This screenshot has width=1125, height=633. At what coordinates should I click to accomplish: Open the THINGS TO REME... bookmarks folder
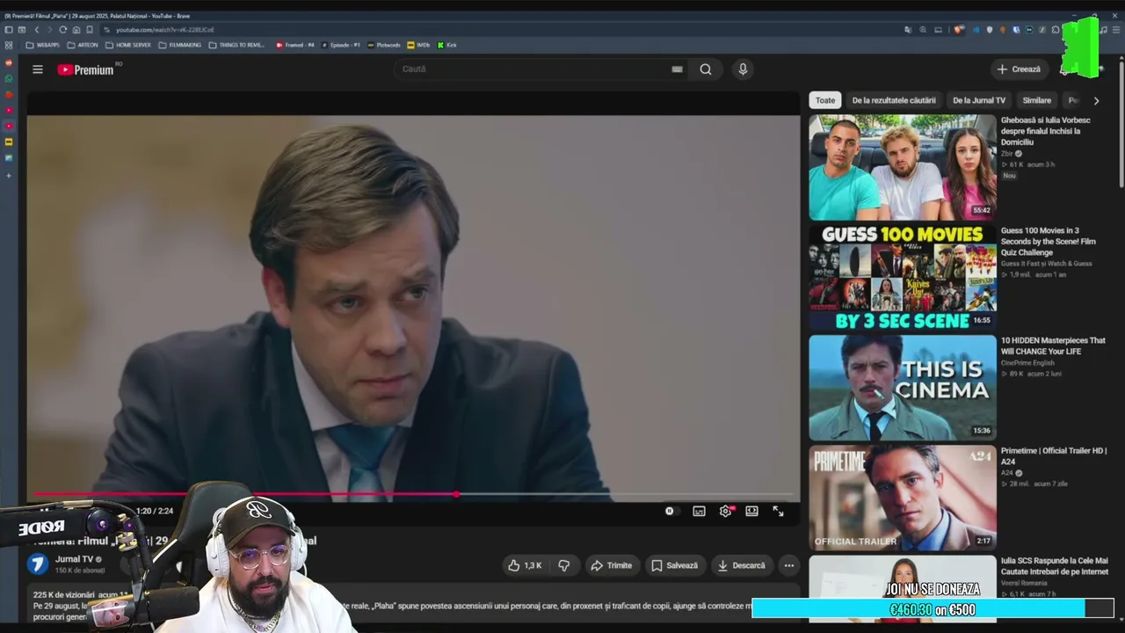236,45
